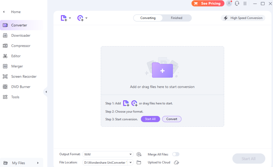Viewport: 273px width, 167px height.
Task: Open the file location folder icon
Action: [x=139, y=162]
